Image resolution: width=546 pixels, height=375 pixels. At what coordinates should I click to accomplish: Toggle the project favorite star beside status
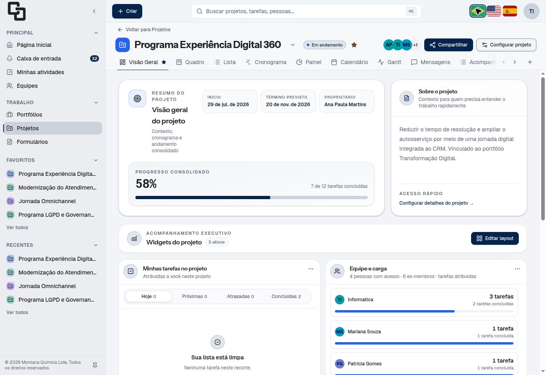coord(354,45)
